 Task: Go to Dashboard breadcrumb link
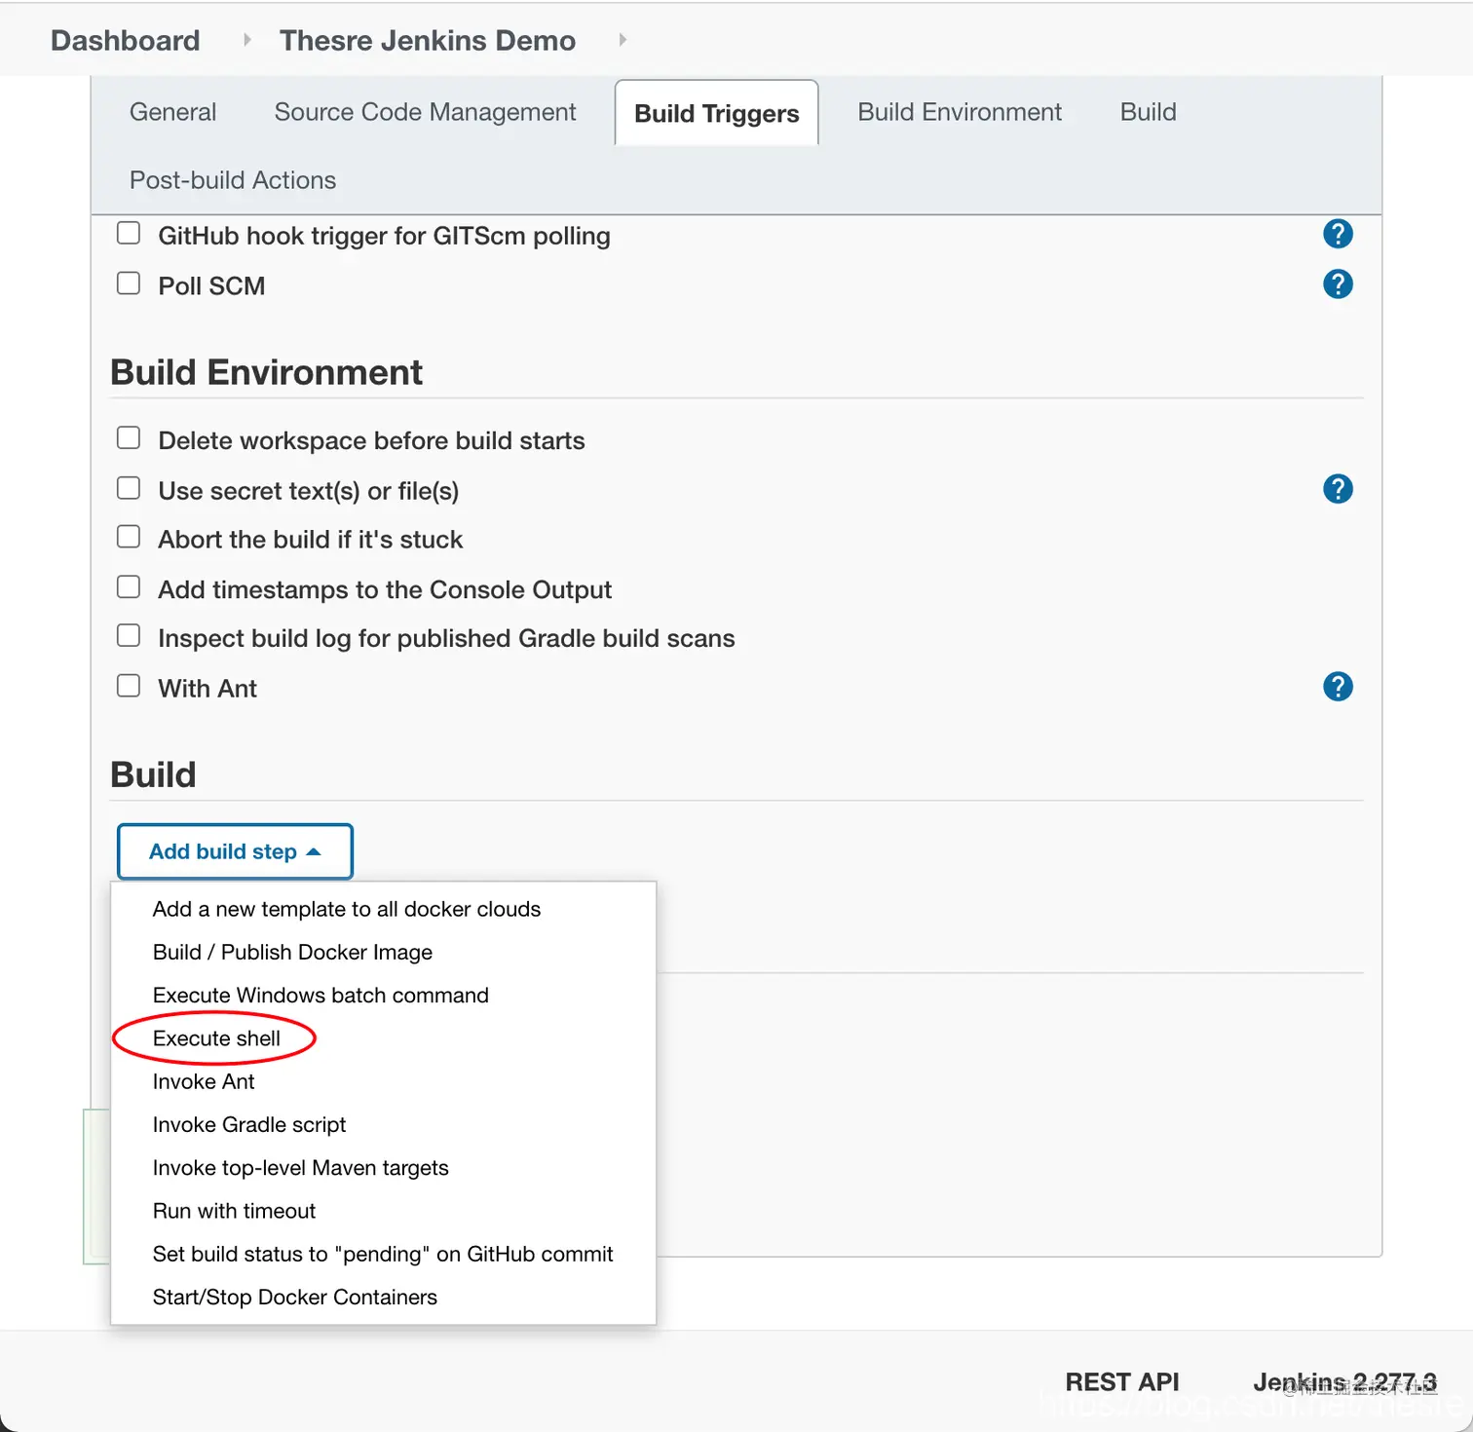[x=125, y=40]
